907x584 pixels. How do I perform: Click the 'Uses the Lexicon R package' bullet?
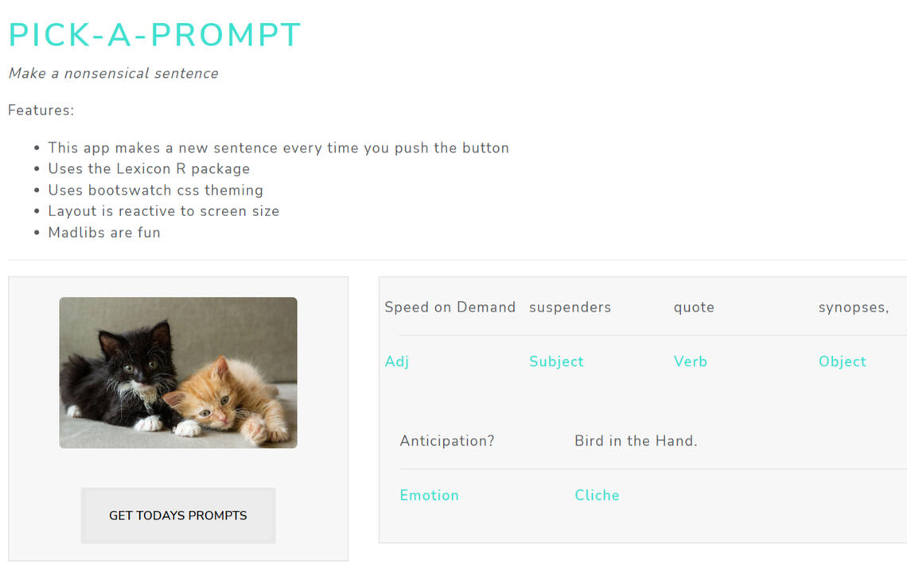pos(150,168)
